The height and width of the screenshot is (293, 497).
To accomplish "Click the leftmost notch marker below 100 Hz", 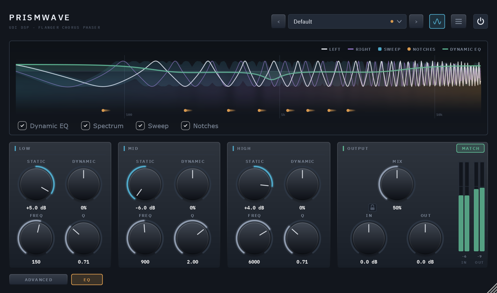I will pos(103,110).
